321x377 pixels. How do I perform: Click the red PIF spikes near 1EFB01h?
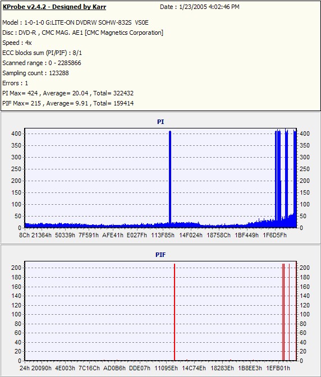click(x=286, y=312)
